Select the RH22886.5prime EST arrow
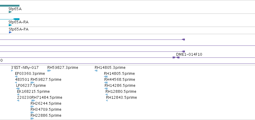Viewport: 255px width, 120px height. point(32,119)
